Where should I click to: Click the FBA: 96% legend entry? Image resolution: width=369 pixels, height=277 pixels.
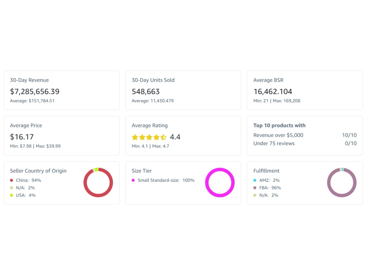pyautogui.click(x=270, y=188)
